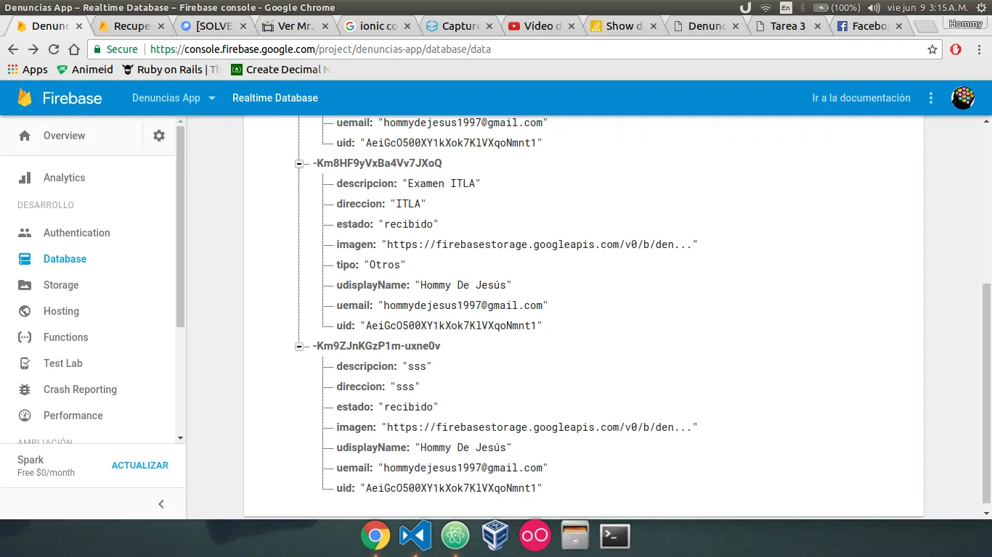This screenshot has width=992, height=557.
Task: Open the vertical three-dot overflow menu
Action: coord(931,98)
